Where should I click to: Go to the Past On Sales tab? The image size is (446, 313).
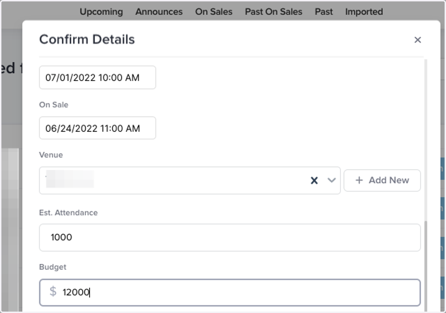[x=274, y=12]
